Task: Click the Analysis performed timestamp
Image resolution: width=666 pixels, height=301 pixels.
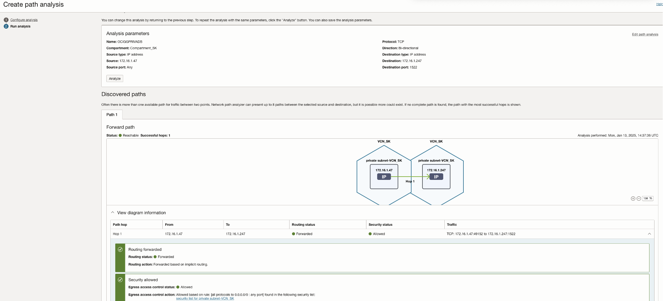Action: click(618, 135)
